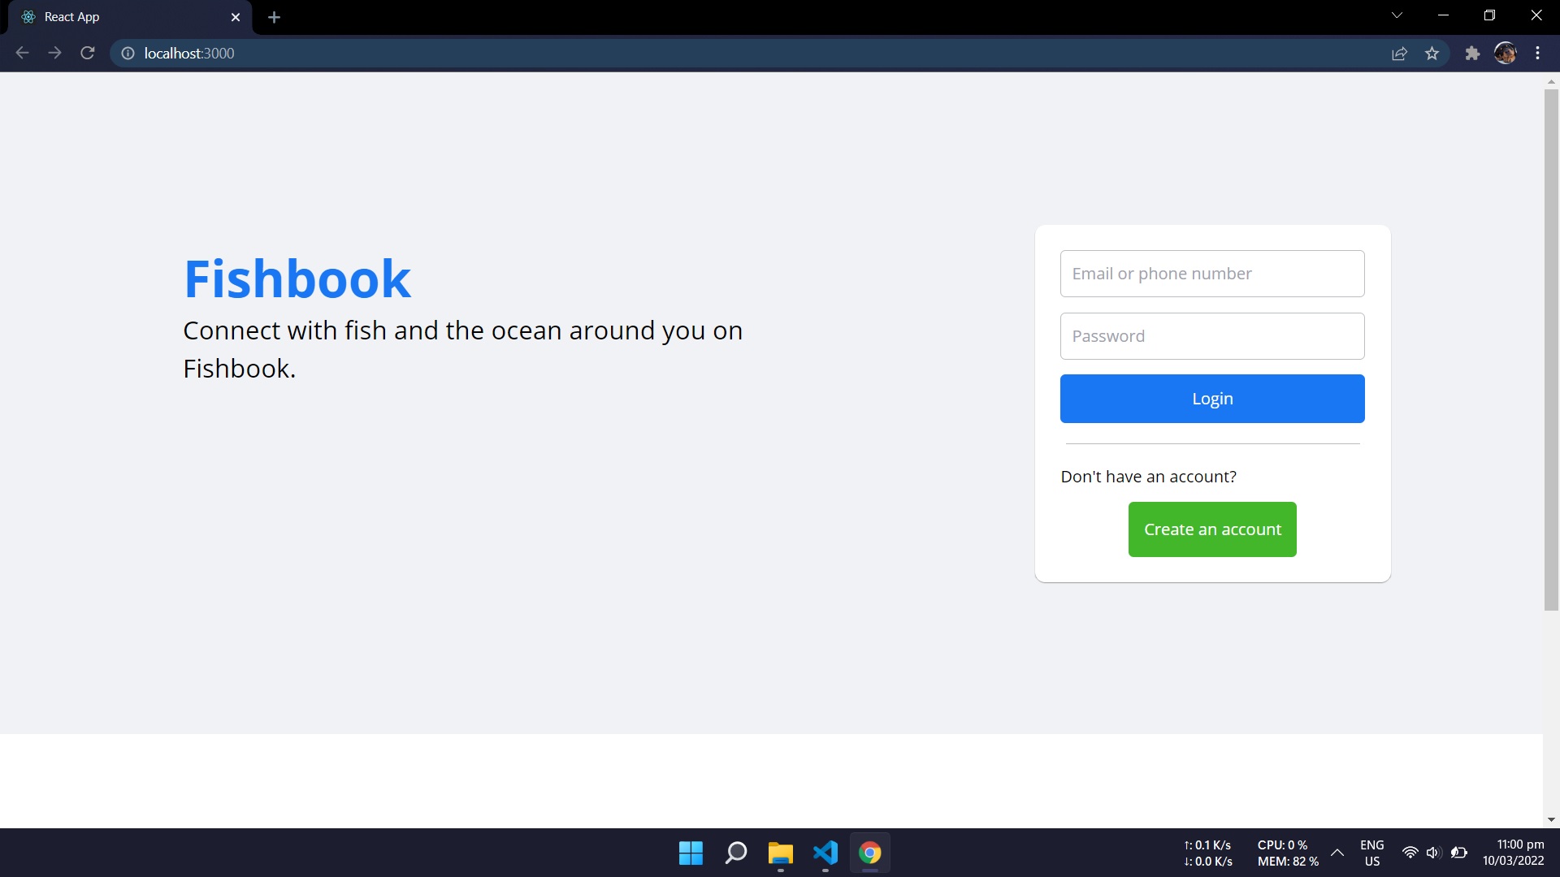Open the Chrome profile avatar
Viewport: 1560px width, 877px height.
[x=1505, y=53]
